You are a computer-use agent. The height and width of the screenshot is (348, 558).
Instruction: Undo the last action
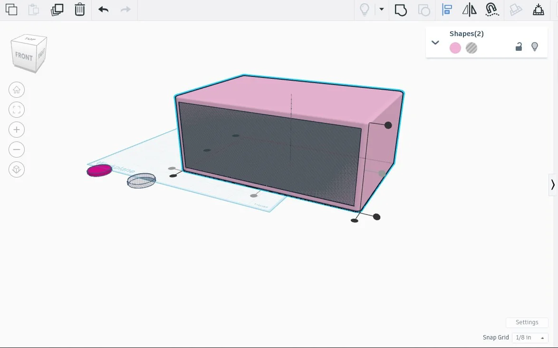(x=103, y=9)
